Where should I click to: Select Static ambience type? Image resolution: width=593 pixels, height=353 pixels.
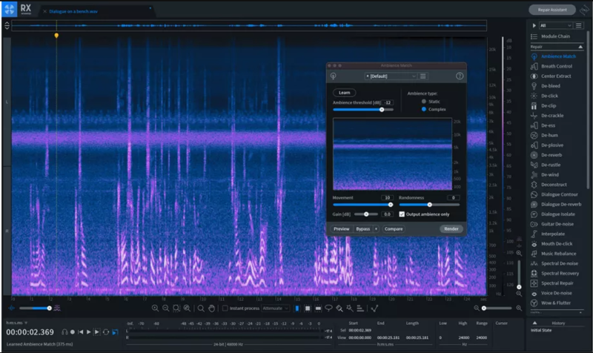click(424, 101)
